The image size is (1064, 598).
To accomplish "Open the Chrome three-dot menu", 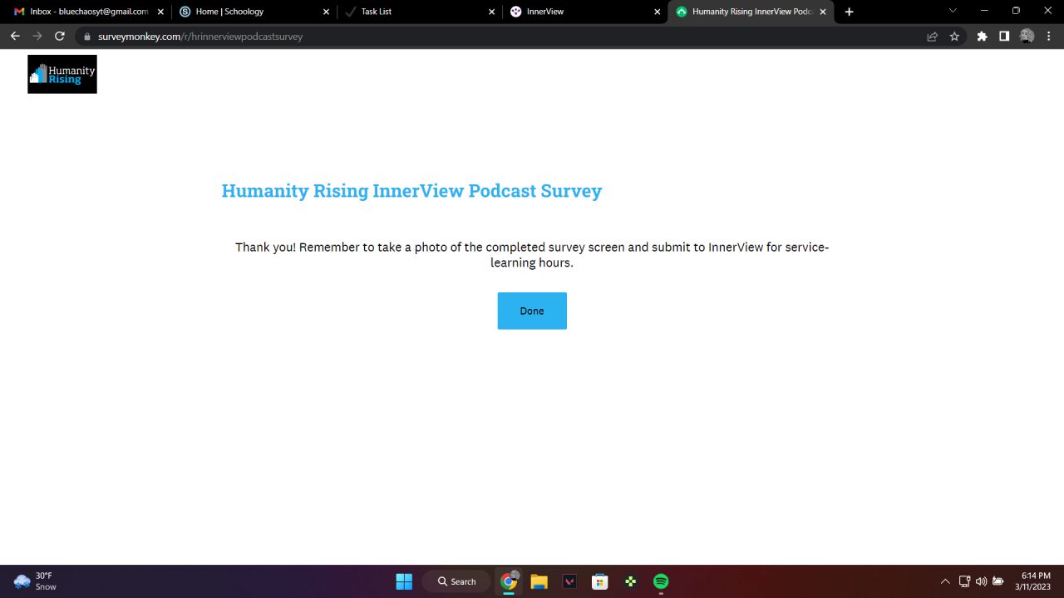I will 1049,37.
